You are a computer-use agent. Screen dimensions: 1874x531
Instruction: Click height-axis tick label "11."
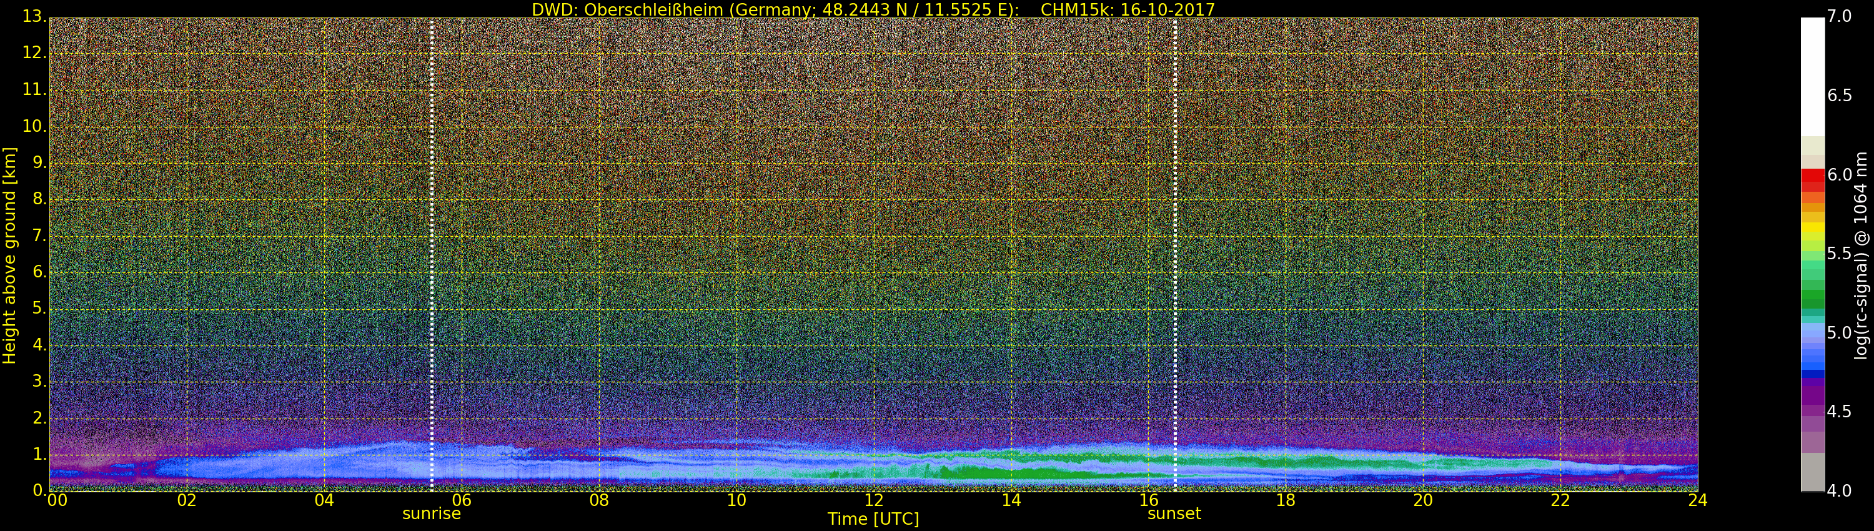tap(34, 89)
